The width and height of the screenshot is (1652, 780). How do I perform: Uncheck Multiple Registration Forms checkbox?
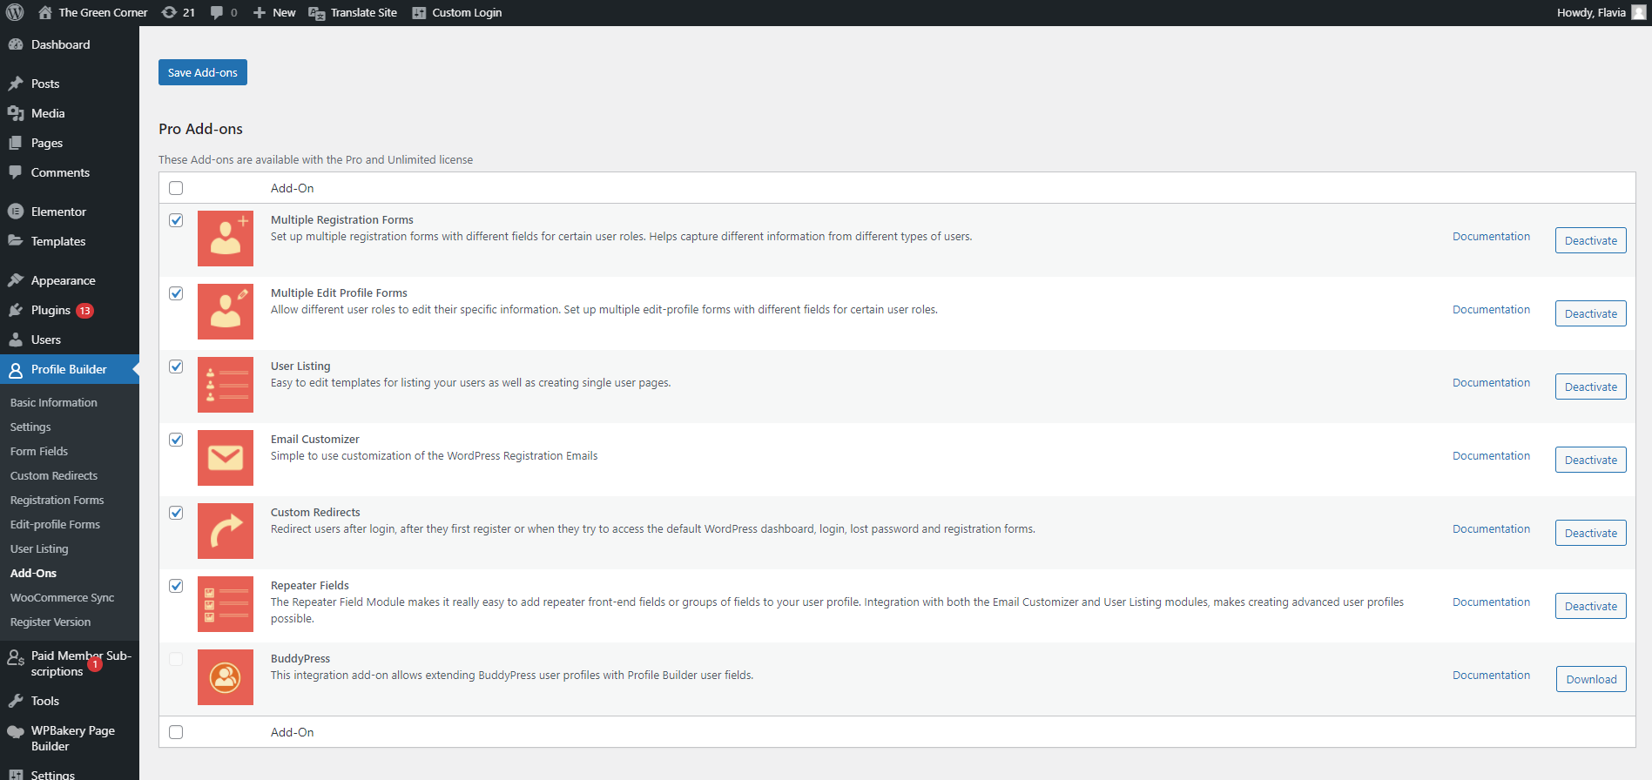tap(176, 220)
